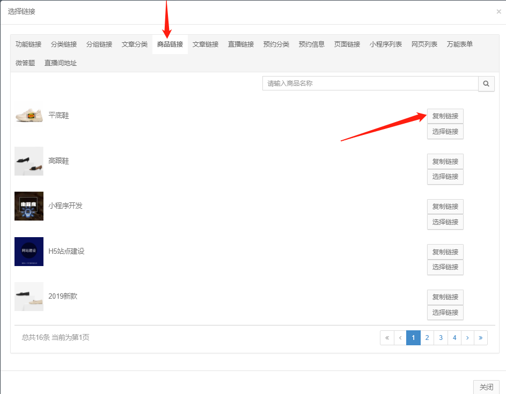Switch to the 分类链接 tab
The image size is (506, 394).
pyautogui.click(x=64, y=44)
